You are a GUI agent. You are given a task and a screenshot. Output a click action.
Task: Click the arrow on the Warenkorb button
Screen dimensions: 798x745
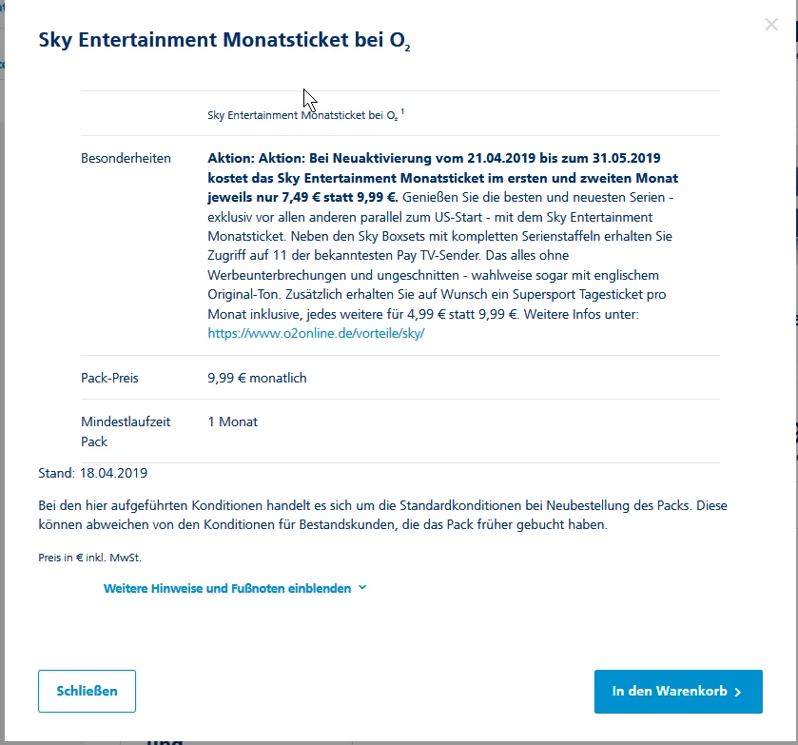(x=737, y=692)
